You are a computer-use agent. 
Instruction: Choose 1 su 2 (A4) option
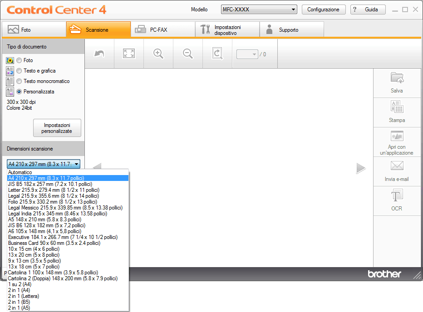(x=68, y=284)
